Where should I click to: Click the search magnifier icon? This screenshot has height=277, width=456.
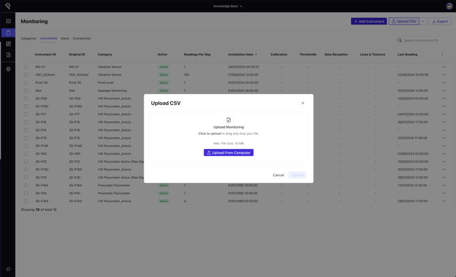[400, 40]
